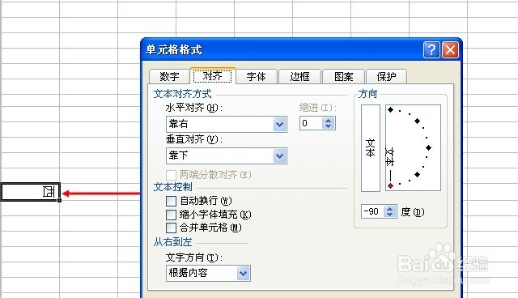The width and height of the screenshot is (518, 298).
Task: Open the 字体 tab
Action: coord(256,77)
